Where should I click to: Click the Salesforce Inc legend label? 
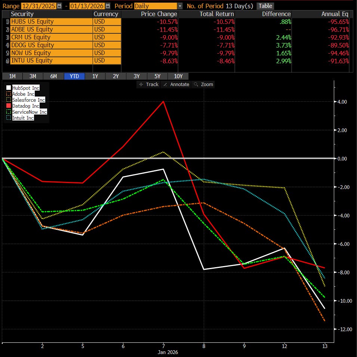(28, 100)
